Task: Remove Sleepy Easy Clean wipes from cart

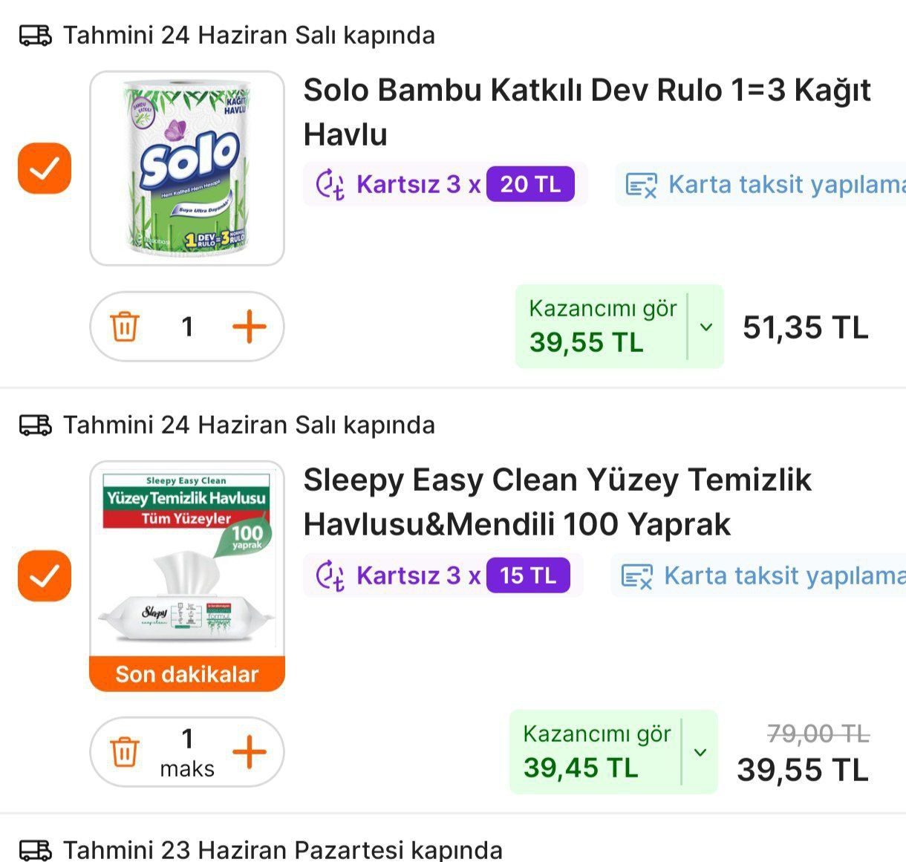Action: pos(125,752)
